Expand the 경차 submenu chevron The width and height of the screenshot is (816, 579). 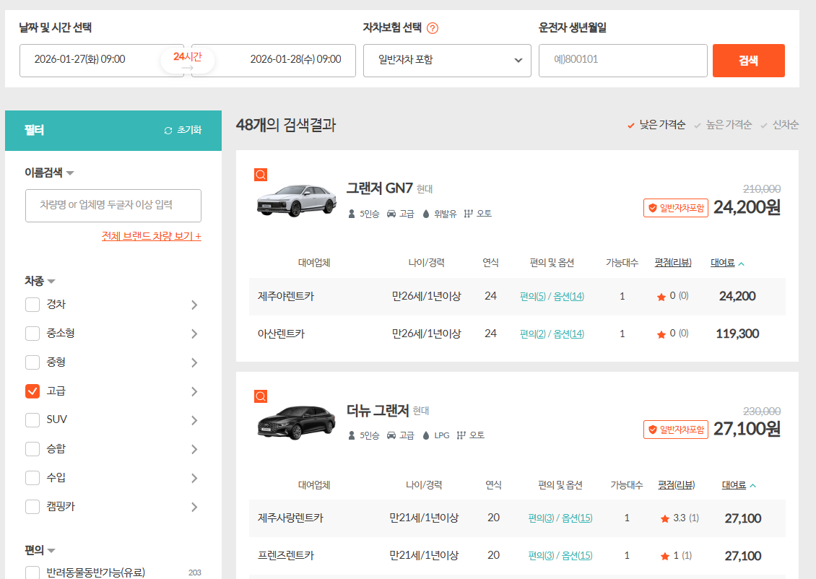(194, 305)
